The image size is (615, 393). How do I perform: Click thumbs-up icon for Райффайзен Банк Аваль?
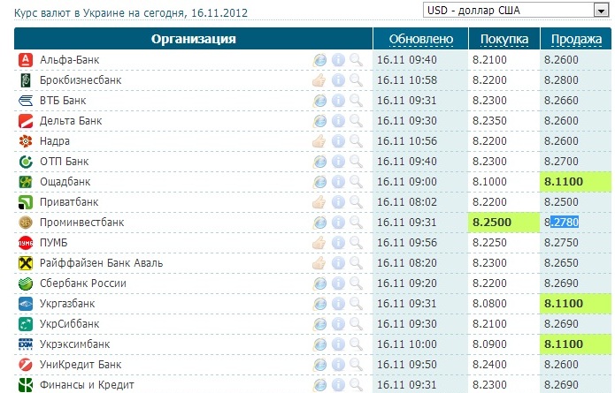pos(319,263)
